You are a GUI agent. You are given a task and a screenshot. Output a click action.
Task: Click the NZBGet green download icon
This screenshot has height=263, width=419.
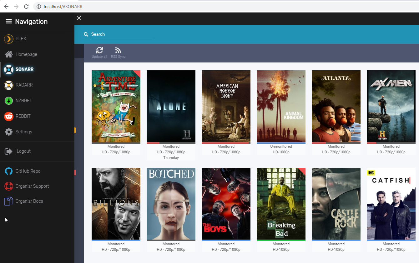tap(9, 101)
